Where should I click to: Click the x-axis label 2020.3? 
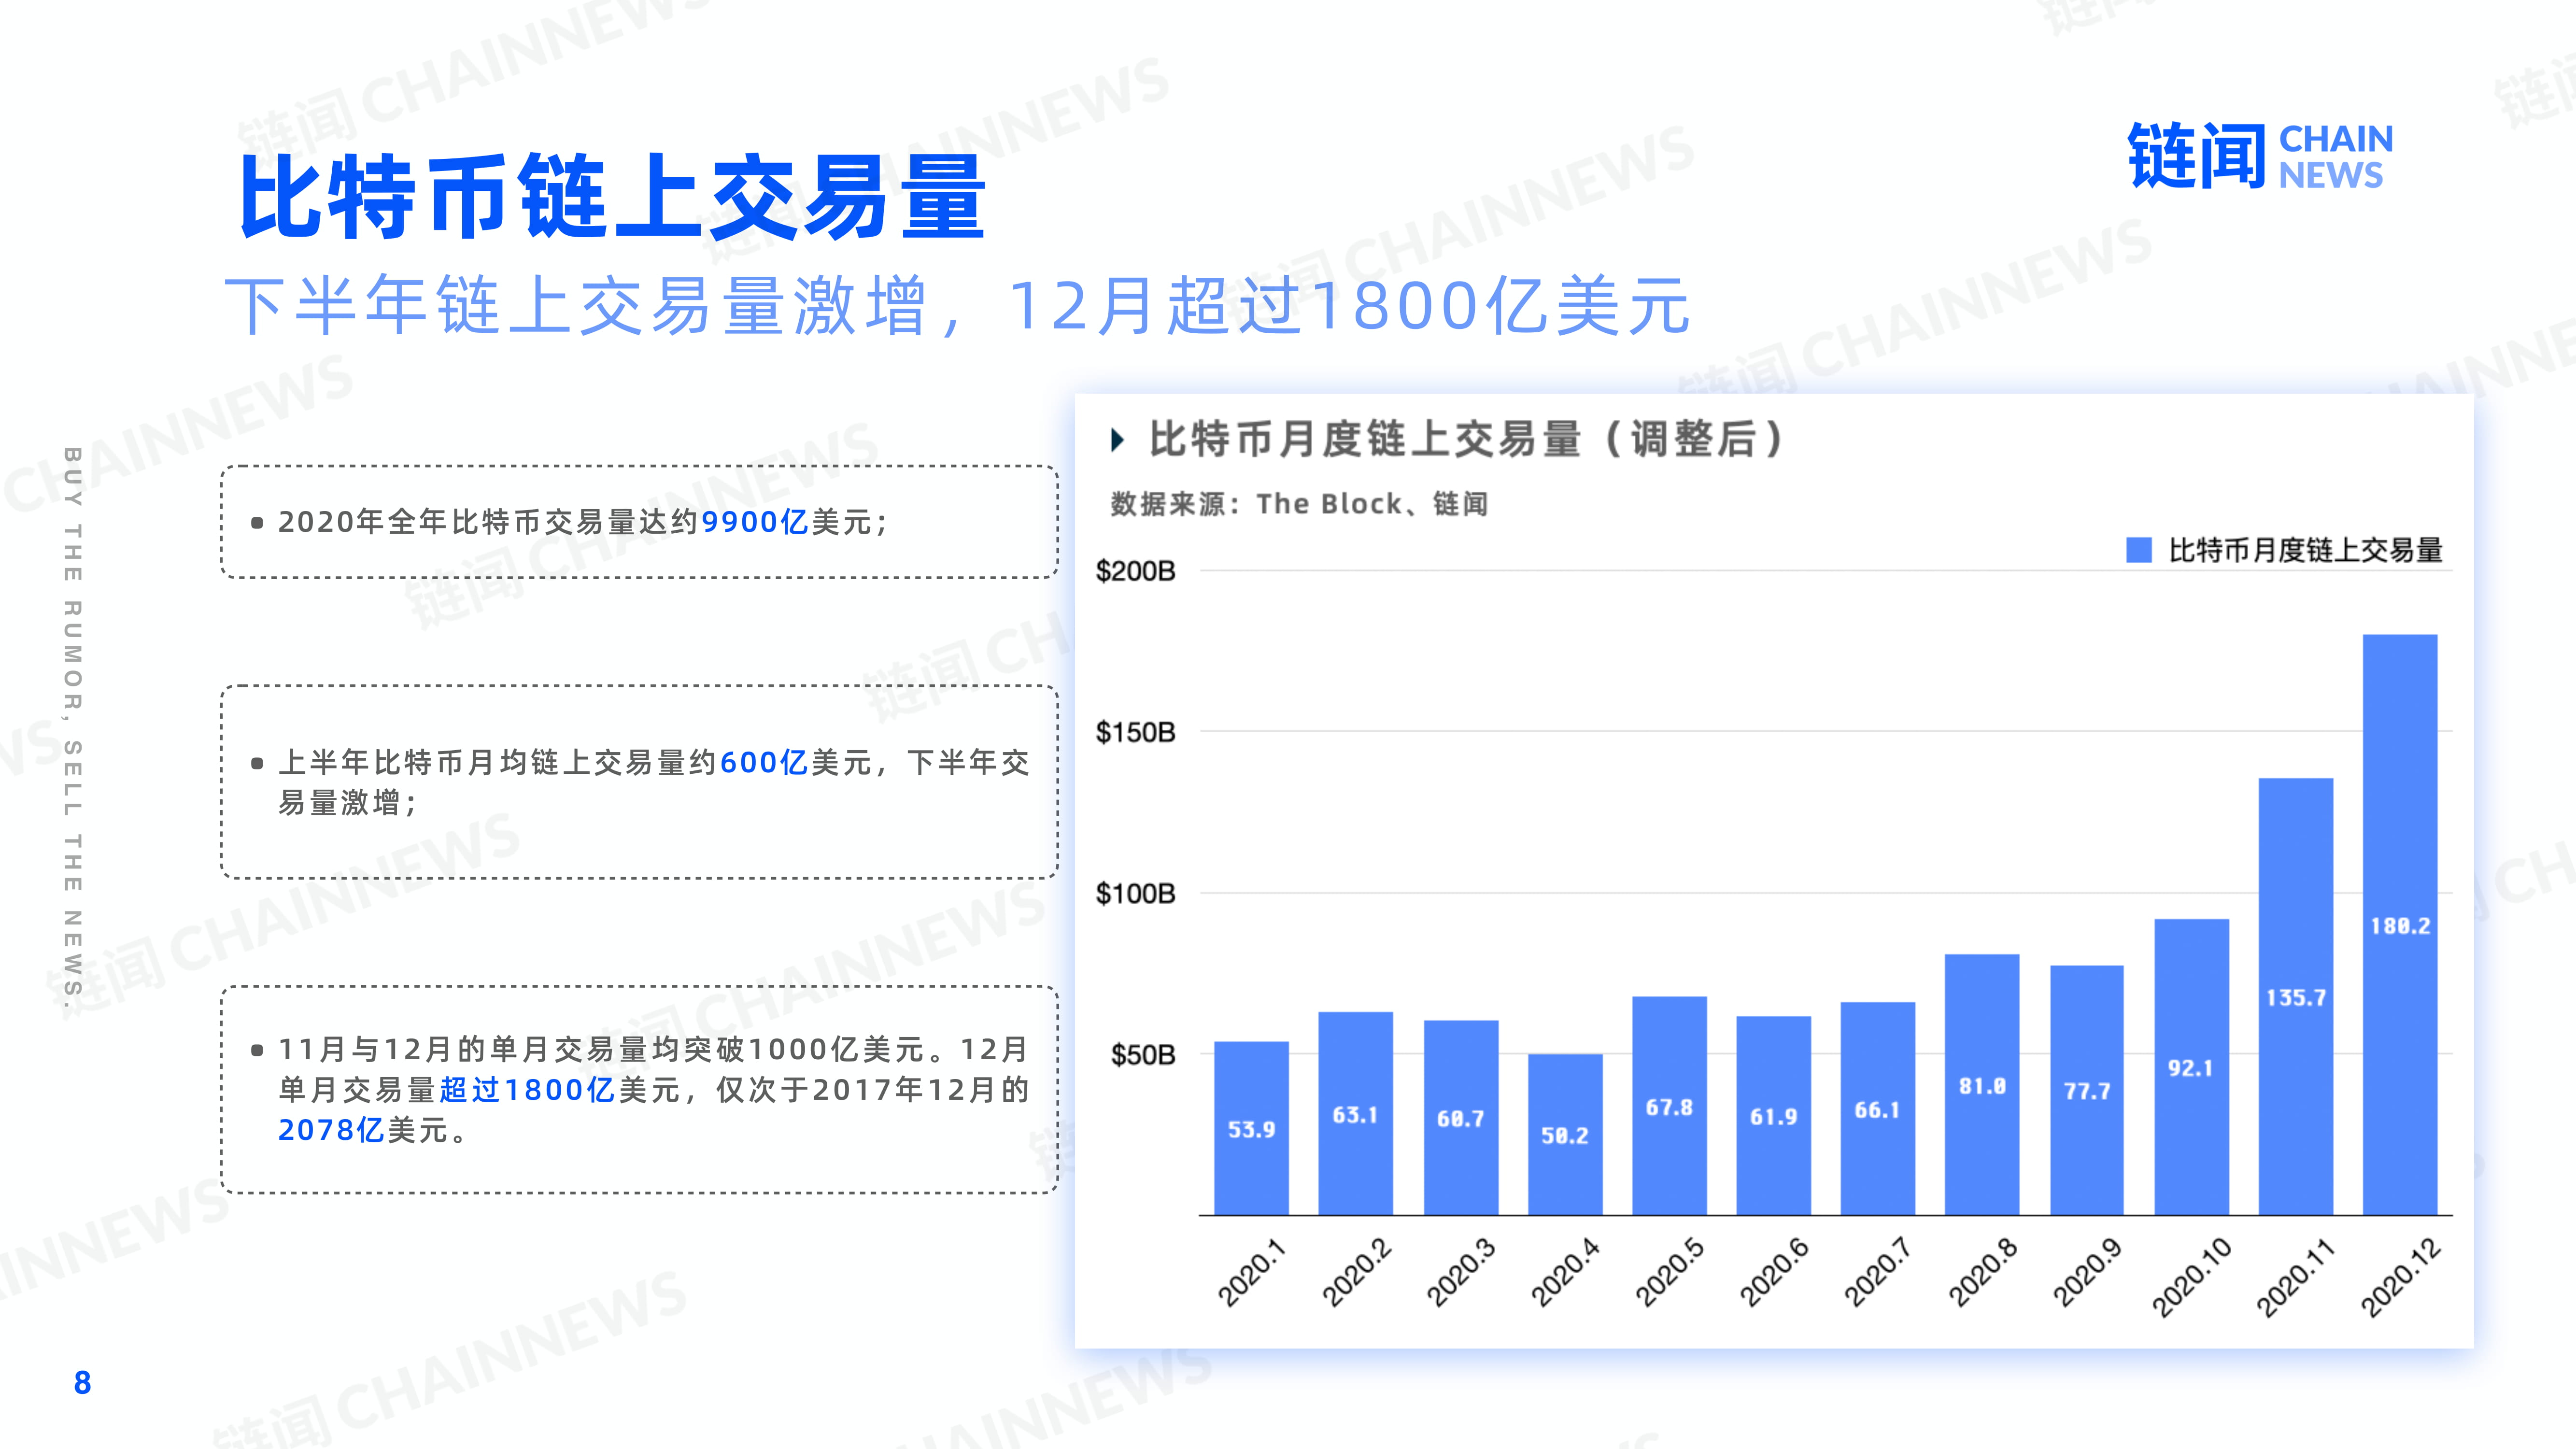1460,1272
